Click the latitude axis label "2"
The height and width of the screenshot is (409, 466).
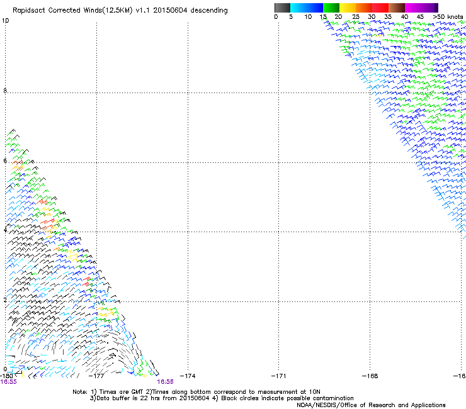(5, 300)
